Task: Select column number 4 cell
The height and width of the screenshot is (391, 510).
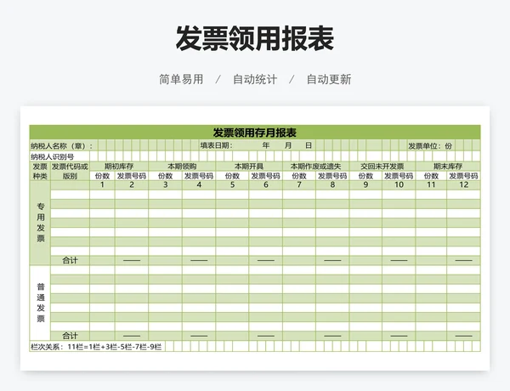Action: click(199, 185)
